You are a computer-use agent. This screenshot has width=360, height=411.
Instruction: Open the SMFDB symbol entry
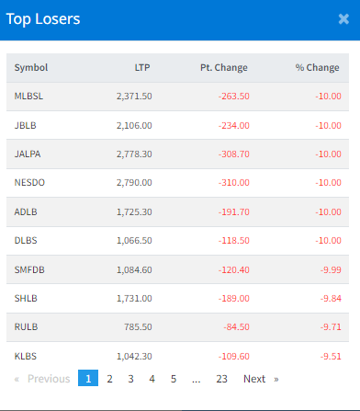pos(29,269)
